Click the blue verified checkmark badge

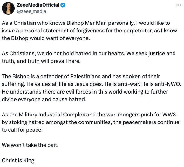[63, 5]
